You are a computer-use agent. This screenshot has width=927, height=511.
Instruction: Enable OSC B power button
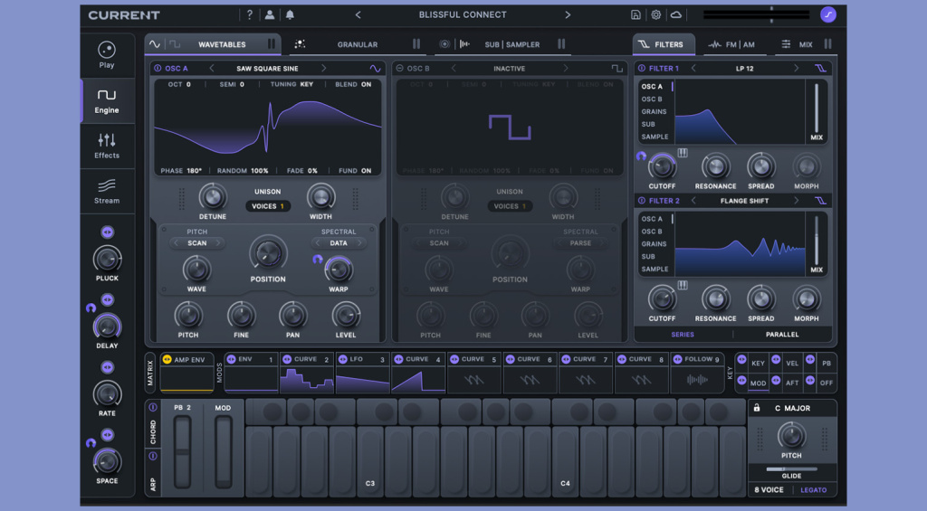[399, 69]
